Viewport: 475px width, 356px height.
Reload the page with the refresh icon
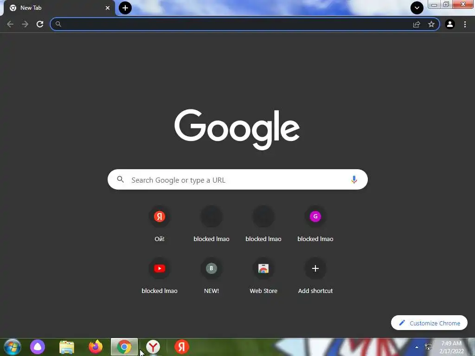coord(40,24)
